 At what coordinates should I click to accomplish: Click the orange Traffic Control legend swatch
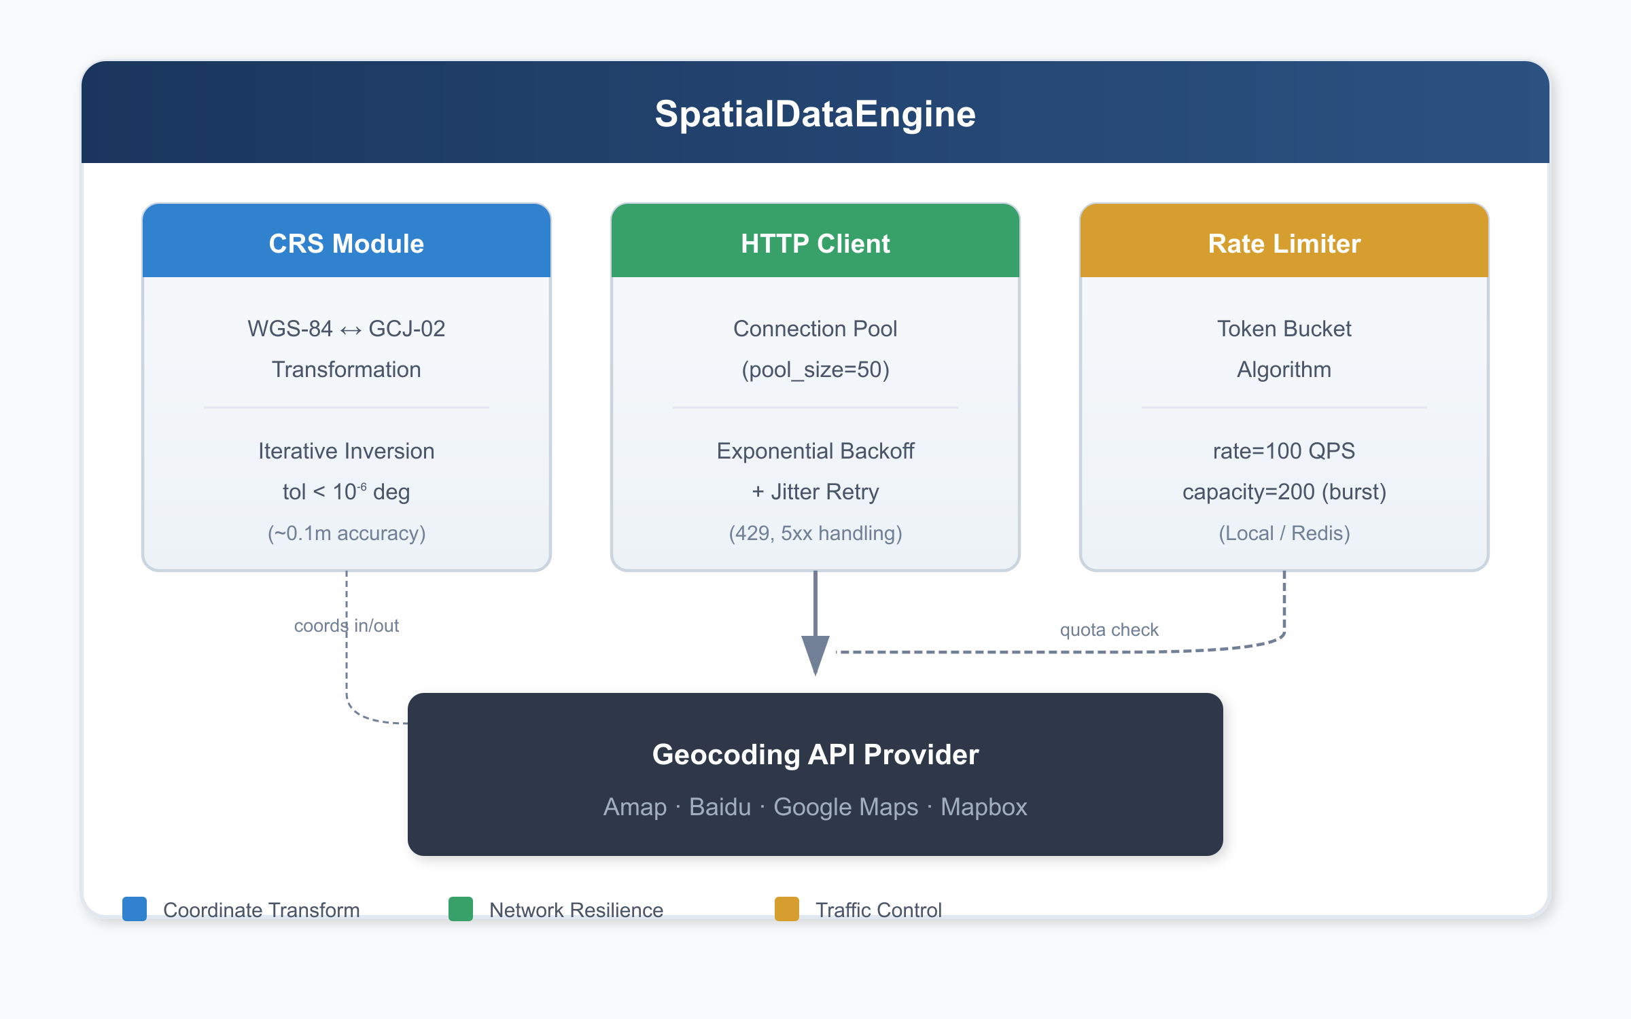(787, 909)
